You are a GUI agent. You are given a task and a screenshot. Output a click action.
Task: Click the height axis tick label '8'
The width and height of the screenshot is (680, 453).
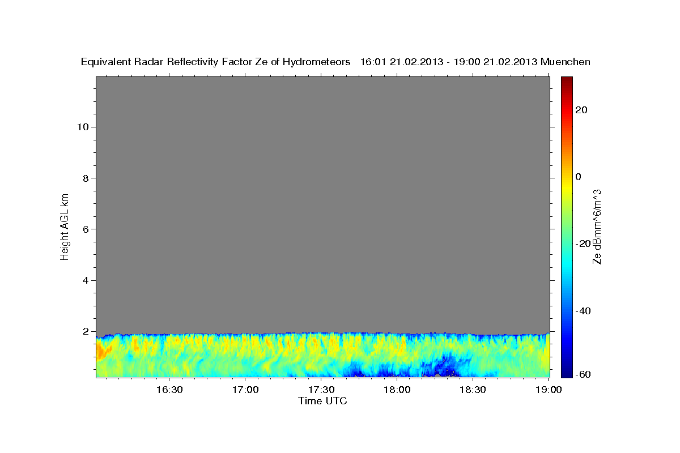coord(85,178)
